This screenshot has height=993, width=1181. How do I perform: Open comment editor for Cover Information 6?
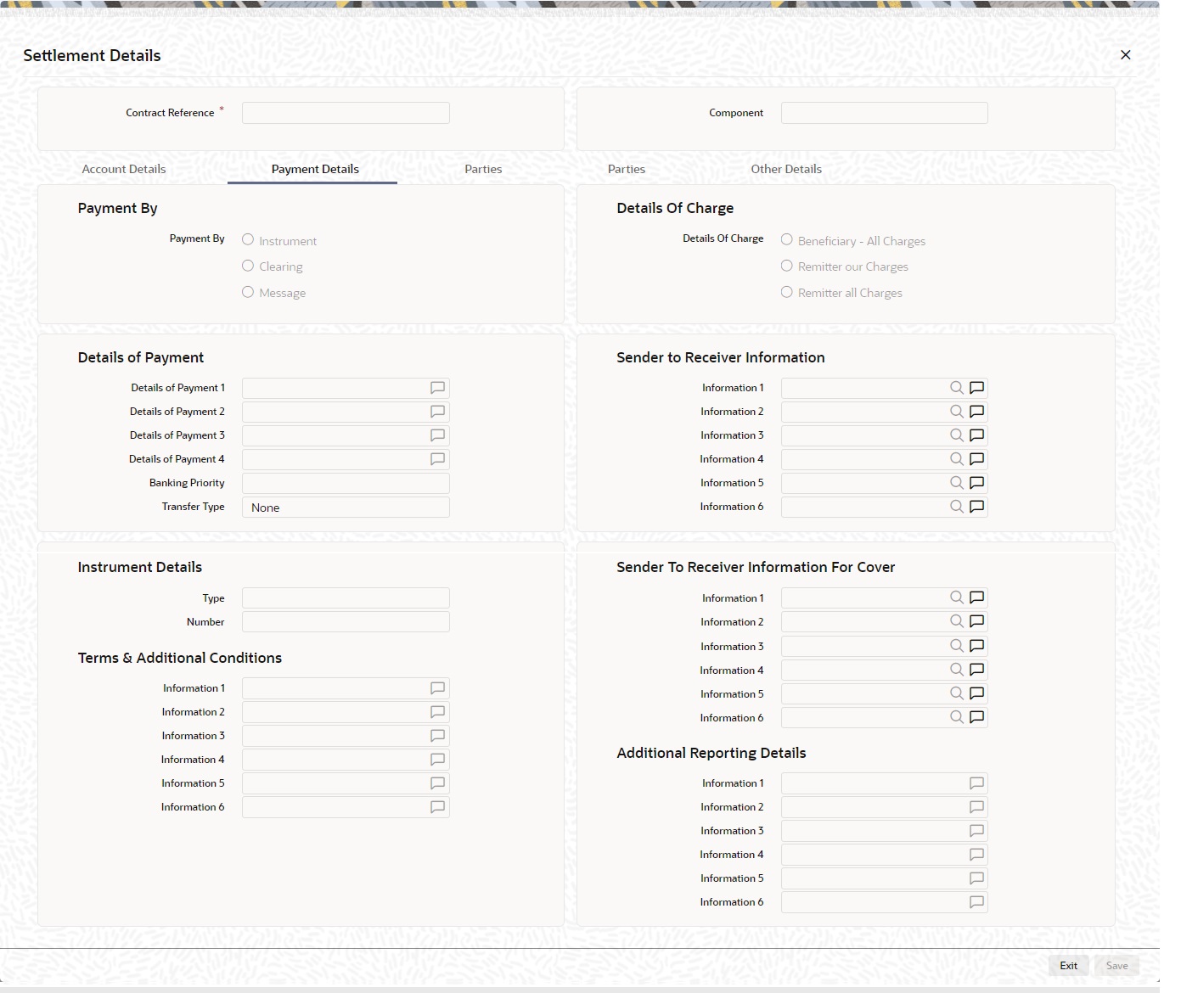coord(977,717)
